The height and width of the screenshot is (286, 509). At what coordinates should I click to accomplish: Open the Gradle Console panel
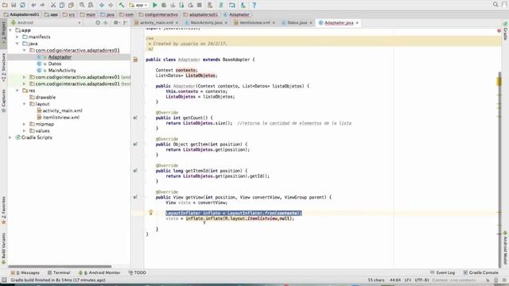point(480,272)
